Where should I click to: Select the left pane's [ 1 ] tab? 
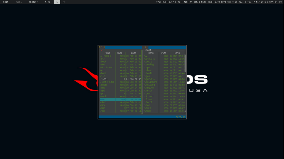pos(102,47)
